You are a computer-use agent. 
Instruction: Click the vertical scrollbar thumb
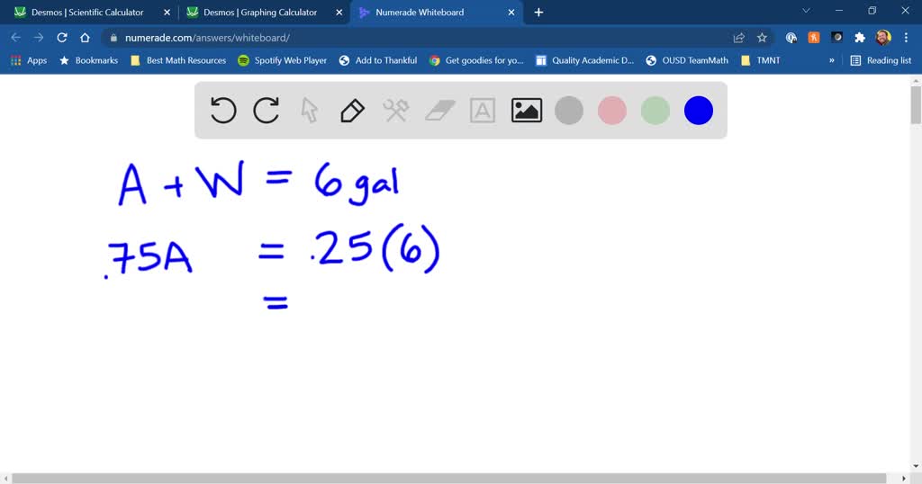tap(916, 104)
